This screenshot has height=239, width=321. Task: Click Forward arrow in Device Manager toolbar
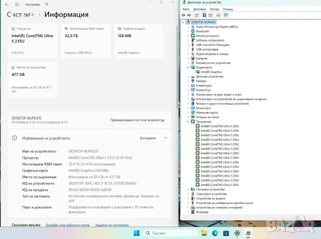coord(189,15)
